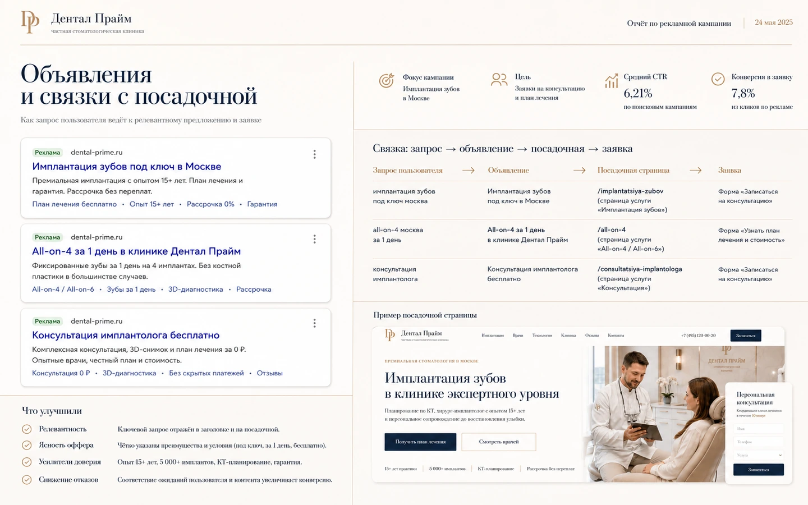
Task: Click the Объявление column header
Action: tap(508, 171)
